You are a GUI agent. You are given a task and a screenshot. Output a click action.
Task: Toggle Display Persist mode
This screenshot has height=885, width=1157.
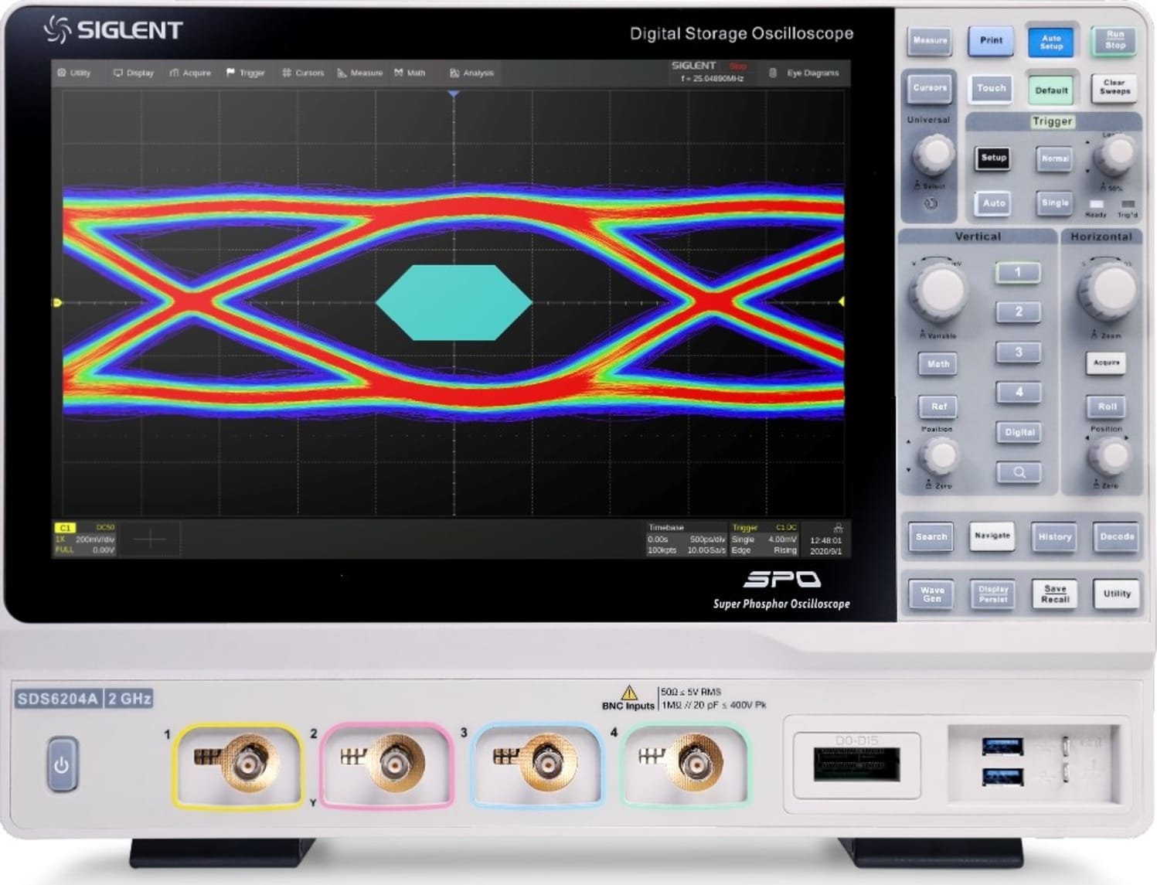point(992,594)
